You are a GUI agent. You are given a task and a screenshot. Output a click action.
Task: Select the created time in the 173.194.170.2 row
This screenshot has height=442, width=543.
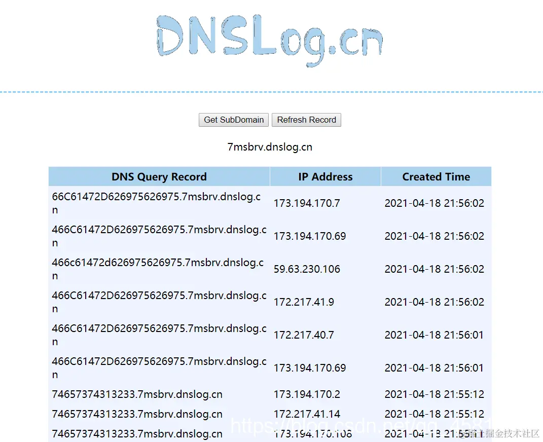435,394
